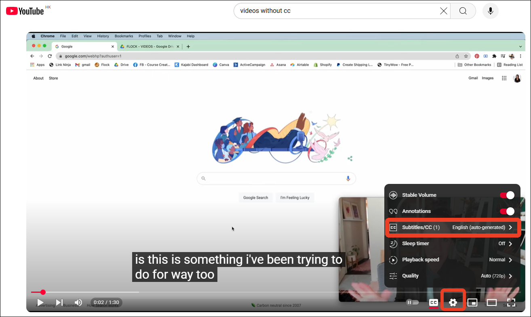This screenshot has height=317, width=531.
Task: Toggle subtitles with the CC icon
Action: pos(434,302)
